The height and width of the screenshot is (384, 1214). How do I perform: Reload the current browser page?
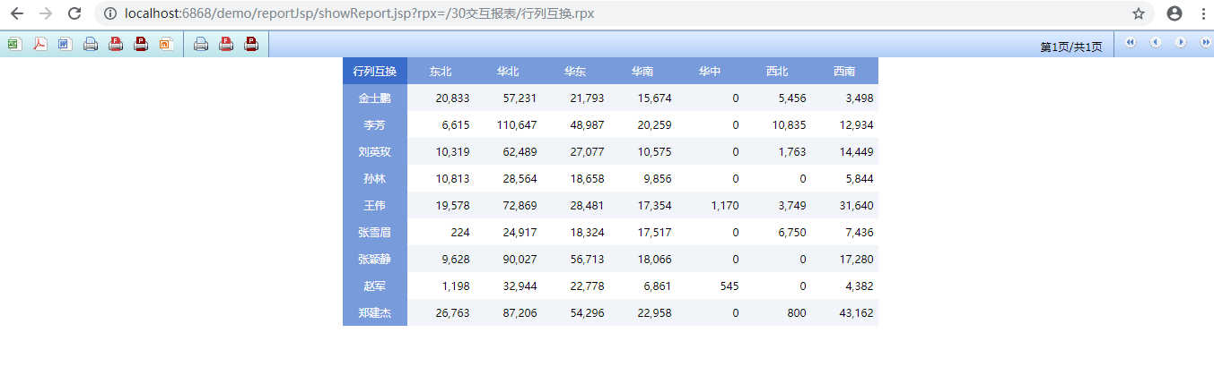pos(74,13)
